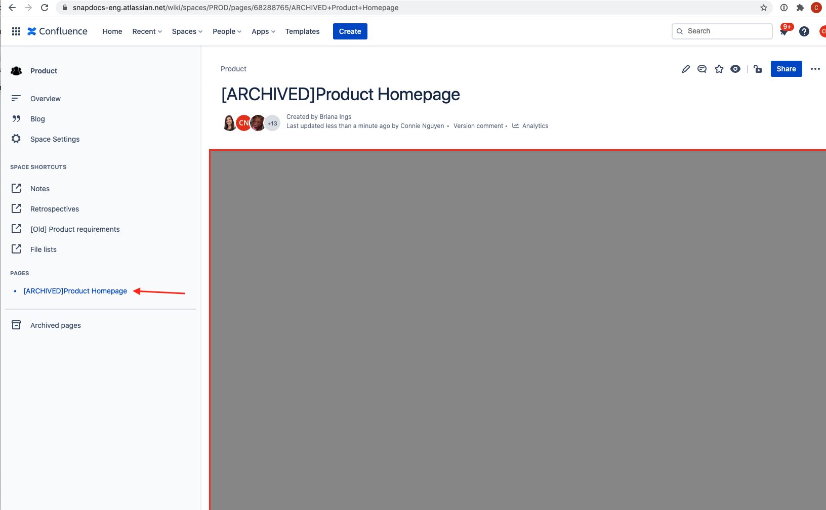
Task: Expand the Spaces dropdown
Action: pos(187,31)
